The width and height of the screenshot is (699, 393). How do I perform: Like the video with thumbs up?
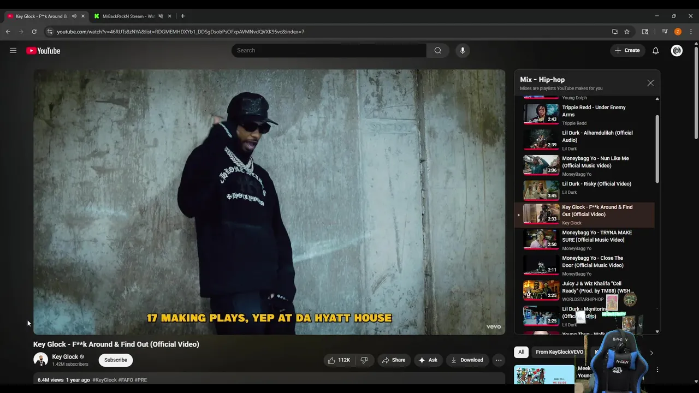click(338, 360)
